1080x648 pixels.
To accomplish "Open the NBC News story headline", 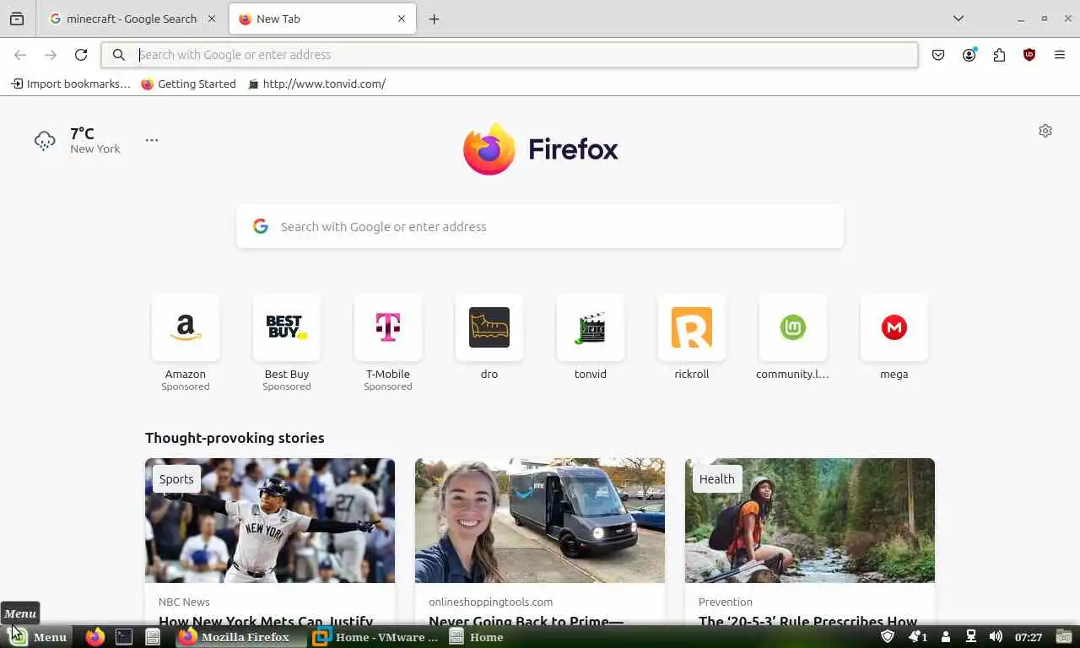I will [266, 622].
